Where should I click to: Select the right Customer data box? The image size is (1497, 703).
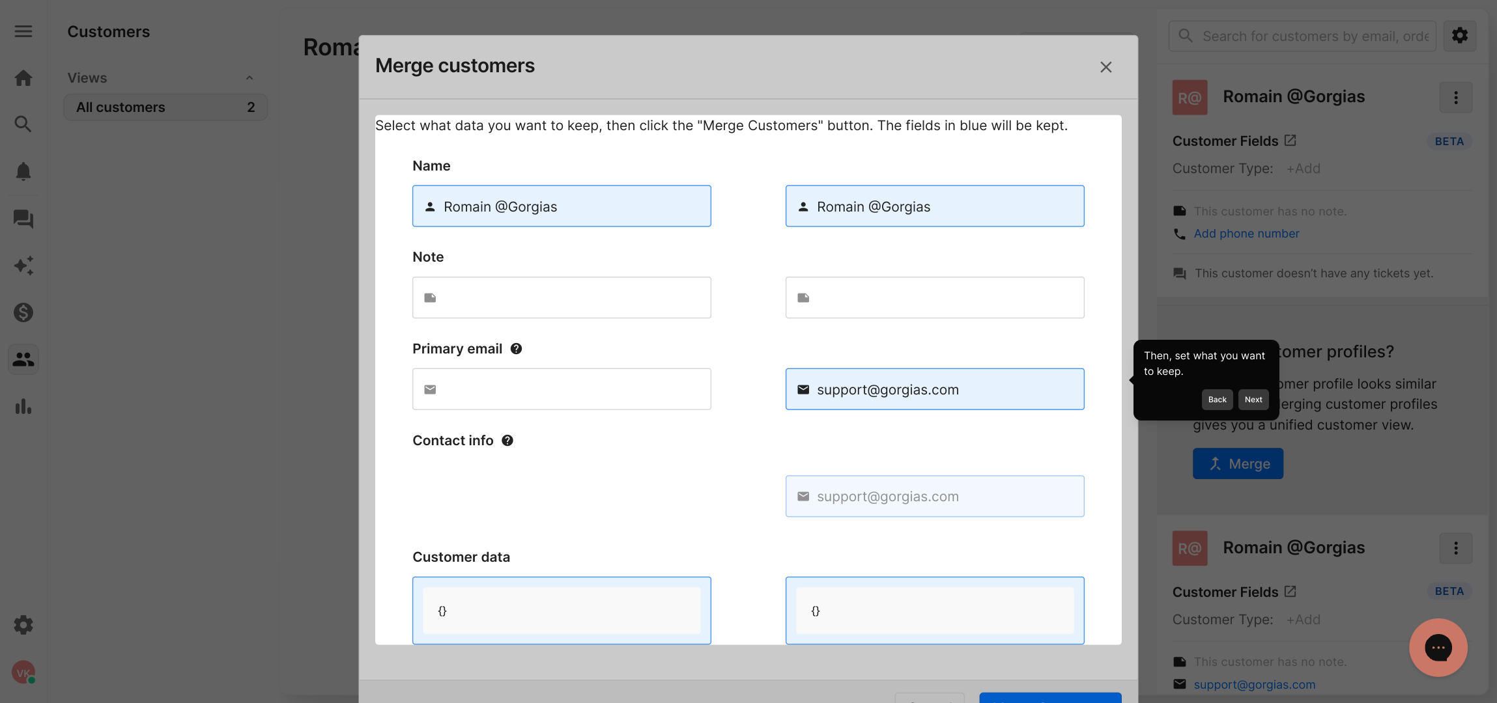click(x=935, y=611)
